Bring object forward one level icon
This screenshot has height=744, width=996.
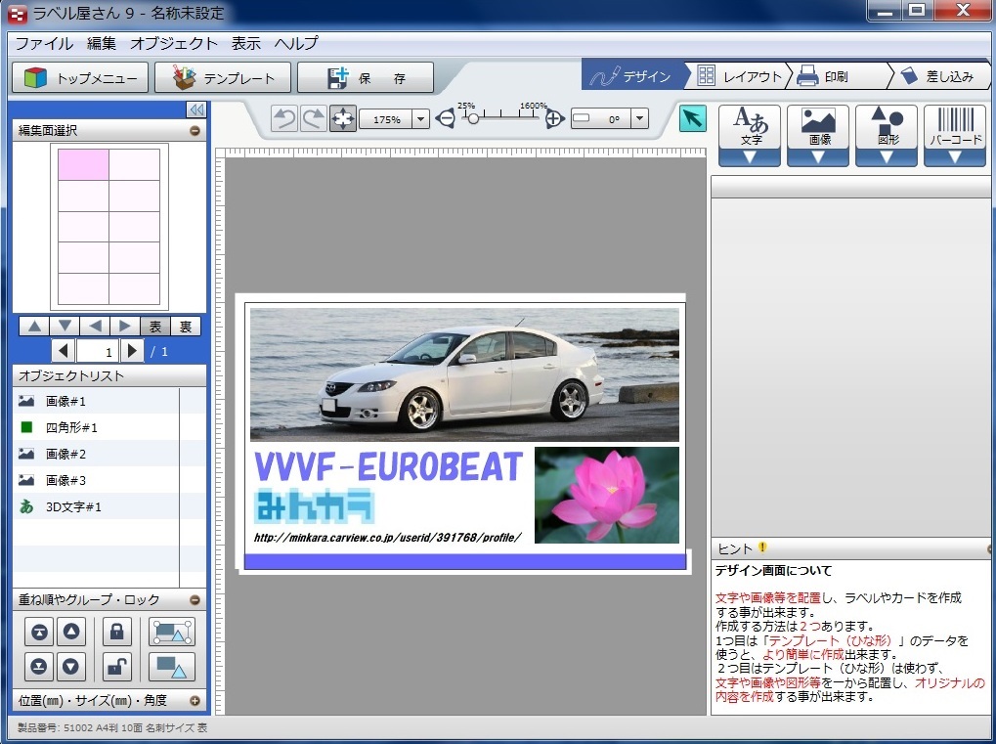click(x=70, y=632)
